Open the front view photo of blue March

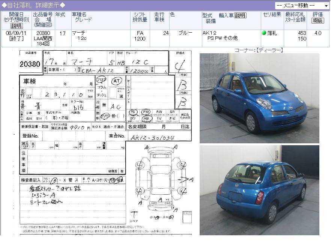(x=259, y=98)
